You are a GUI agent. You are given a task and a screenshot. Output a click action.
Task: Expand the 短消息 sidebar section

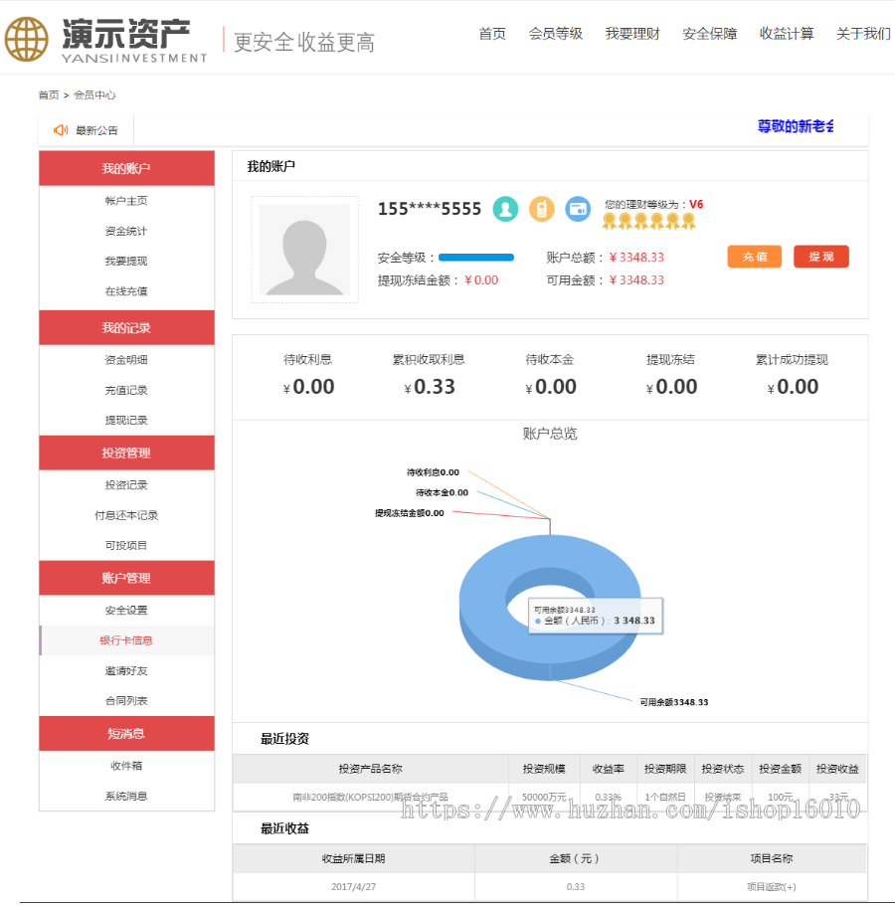point(126,733)
